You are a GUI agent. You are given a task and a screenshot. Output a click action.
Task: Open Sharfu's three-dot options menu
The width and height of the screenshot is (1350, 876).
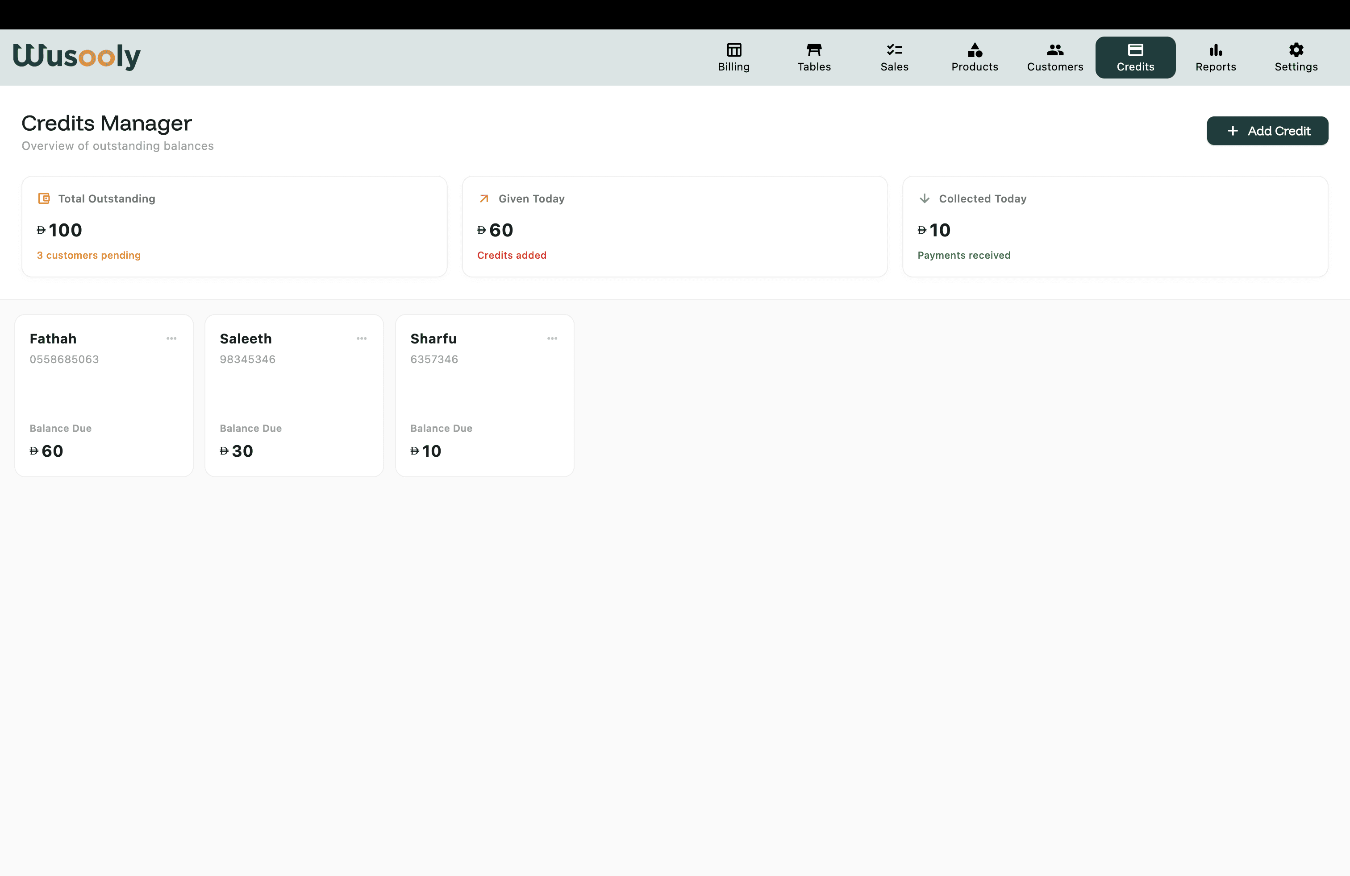[x=552, y=338]
